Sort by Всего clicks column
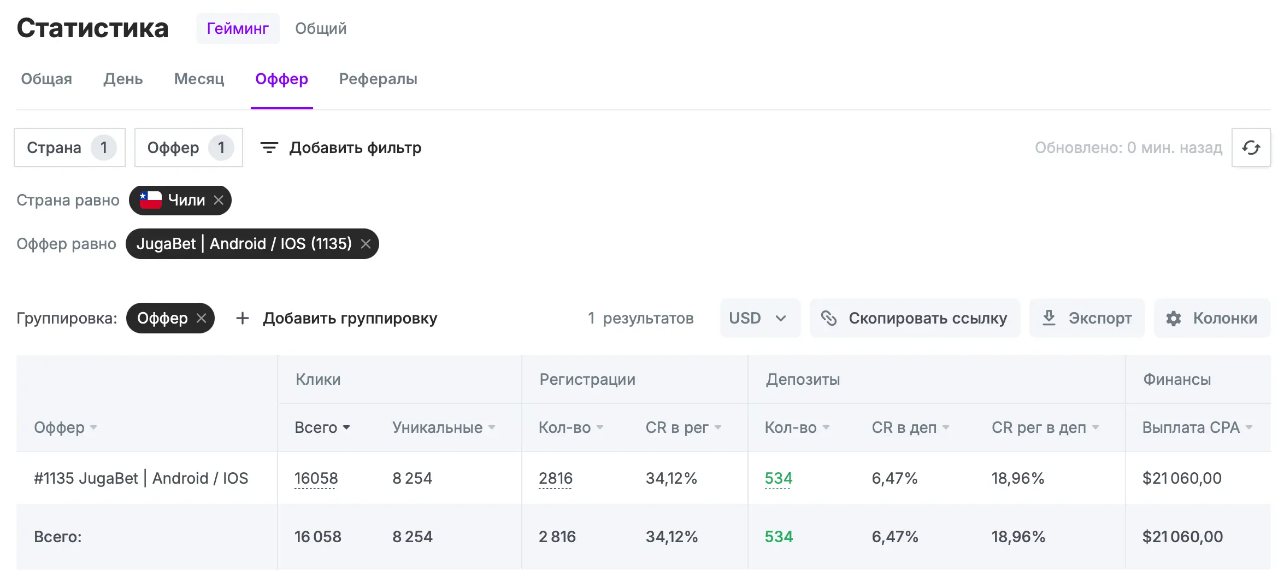Viewport: 1284px width, 587px height. pos(322,427)
